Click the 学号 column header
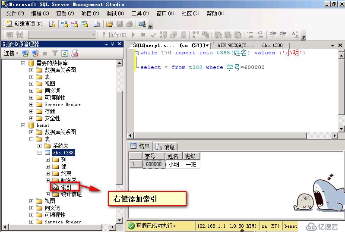 (x=154, y=156)
